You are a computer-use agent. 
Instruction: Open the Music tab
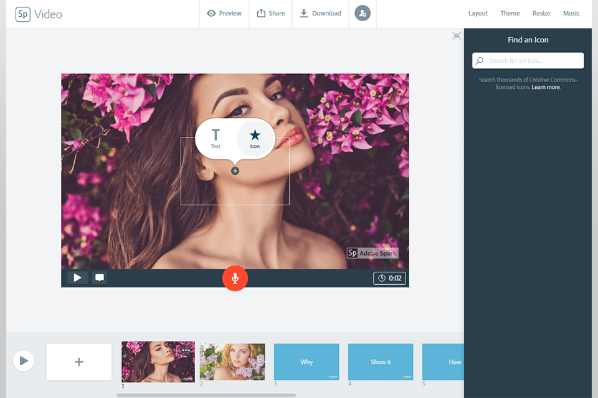(x=571, y=13)
